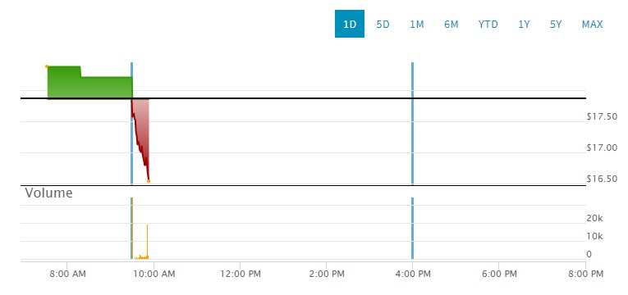
Task: Click the 20k volume axis label
Action: click(x=595, y=218)
